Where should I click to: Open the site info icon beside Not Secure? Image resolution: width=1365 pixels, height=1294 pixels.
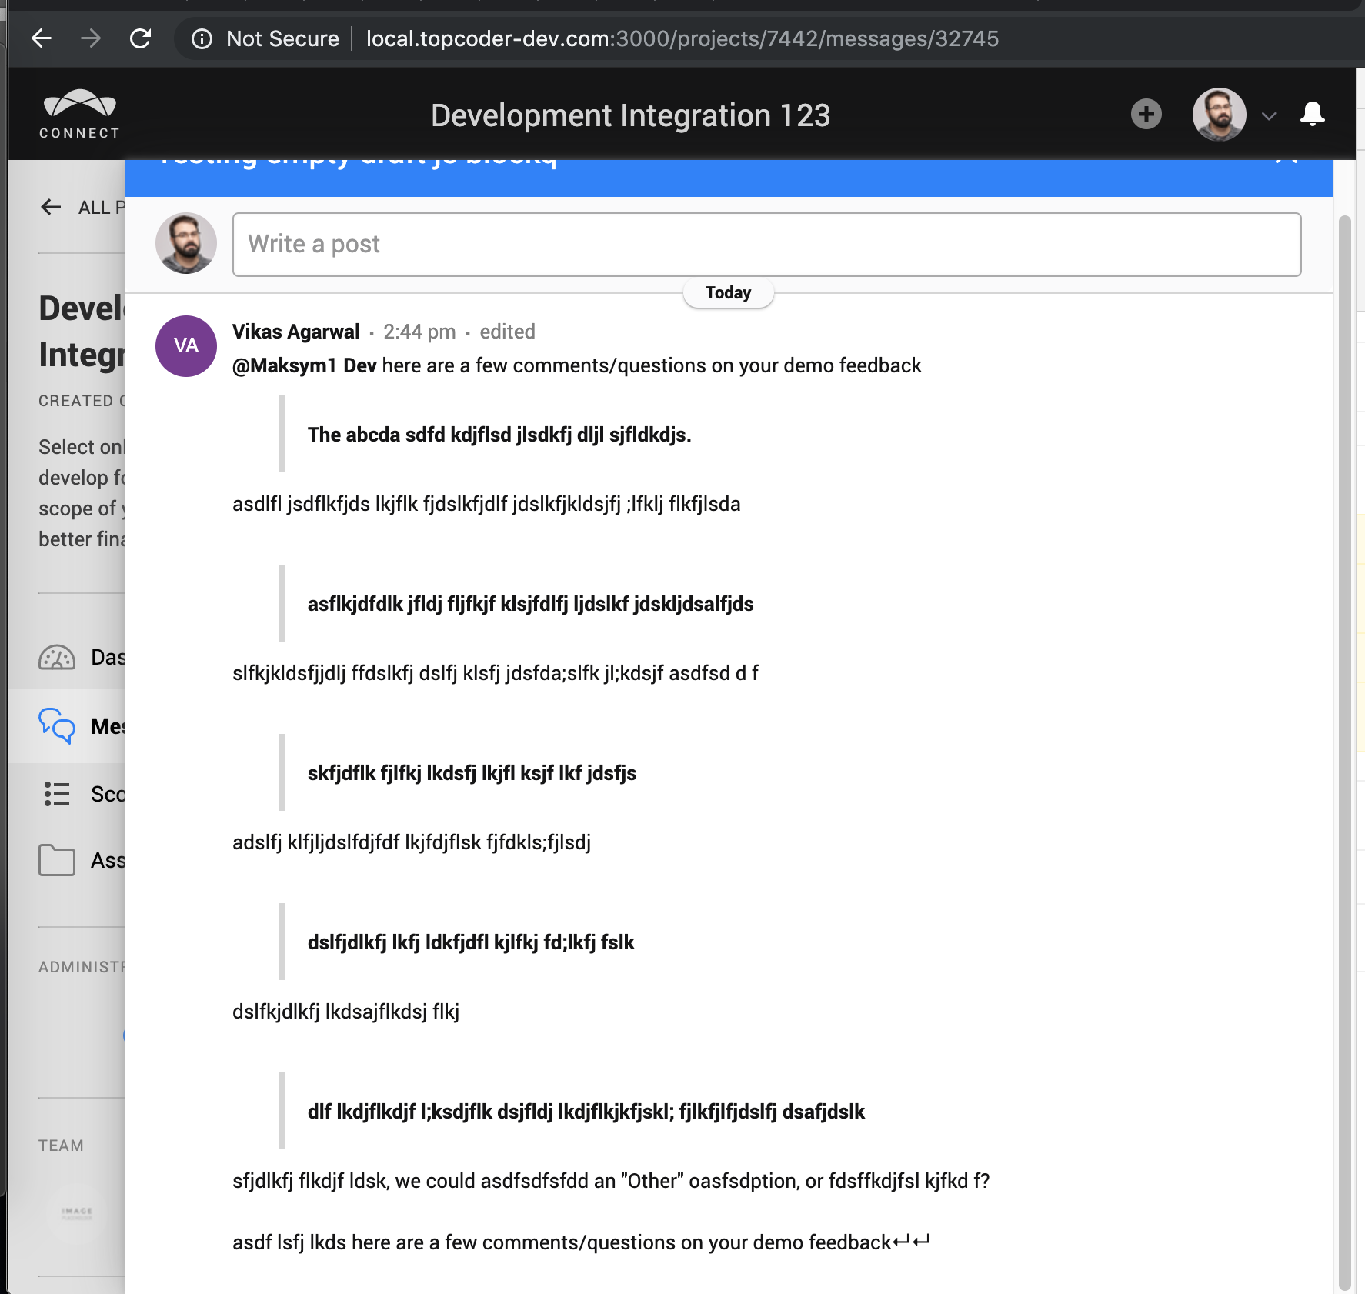pos(202,38)
